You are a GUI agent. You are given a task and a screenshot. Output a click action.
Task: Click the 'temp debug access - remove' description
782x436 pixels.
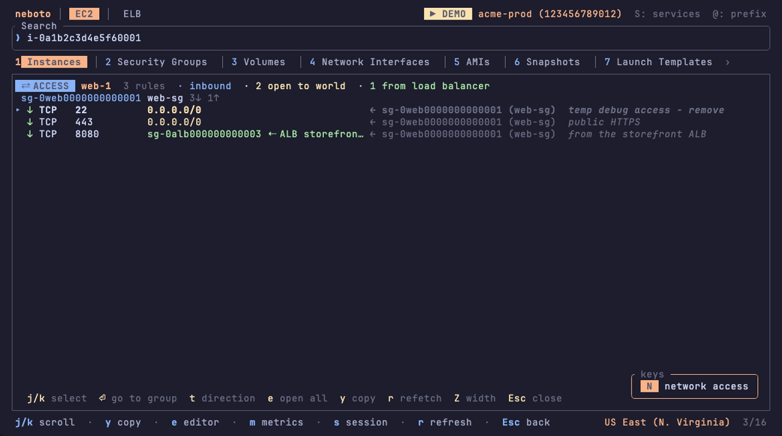[646, 110]
